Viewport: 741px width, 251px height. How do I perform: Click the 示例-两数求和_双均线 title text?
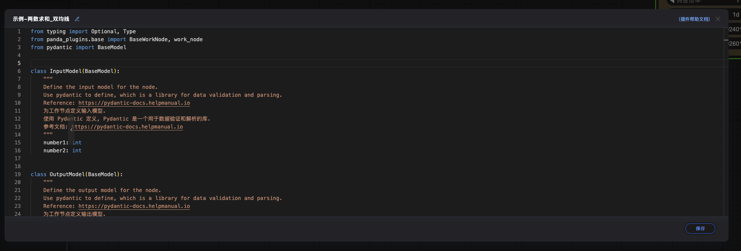pyautogui.click(x=41, y=19)
